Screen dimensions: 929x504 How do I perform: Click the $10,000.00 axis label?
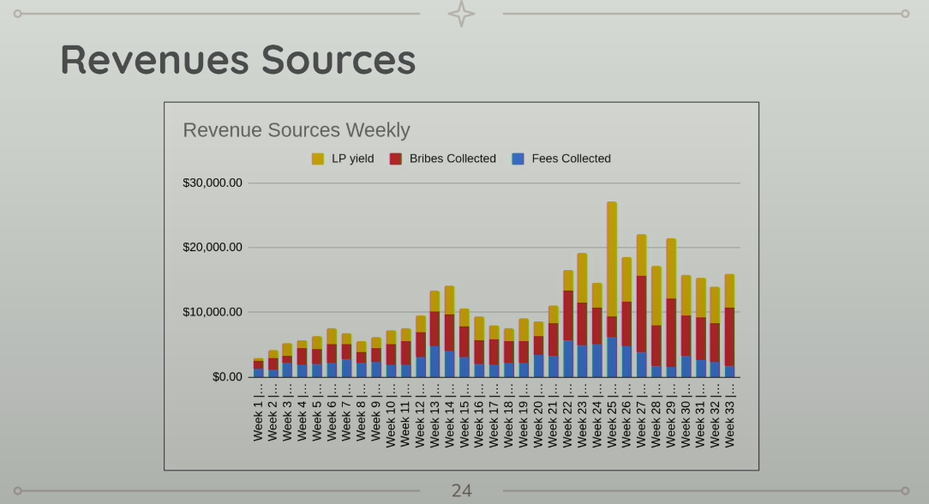coord(213,312)
